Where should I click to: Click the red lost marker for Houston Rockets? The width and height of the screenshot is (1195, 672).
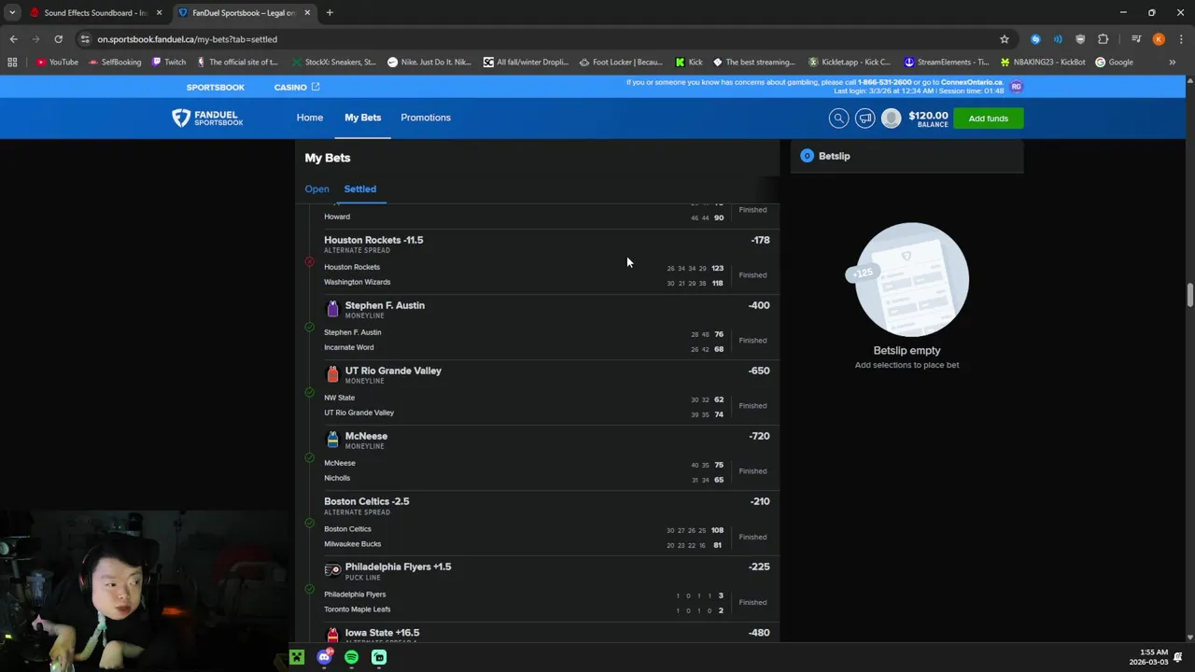pyautogui.click(x=309, y=261)
